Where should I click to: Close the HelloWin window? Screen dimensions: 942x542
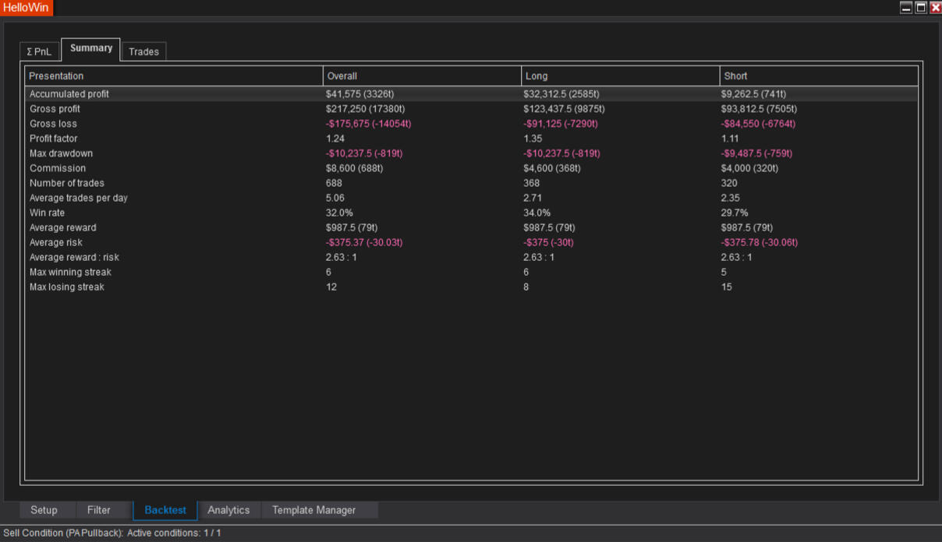[x=935, y=7]
